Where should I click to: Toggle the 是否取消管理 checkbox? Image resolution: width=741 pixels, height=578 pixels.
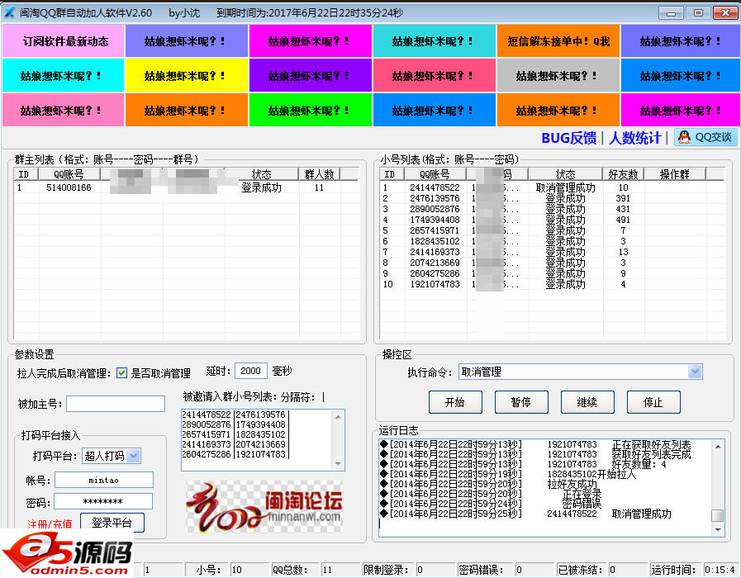[x=121, y=373]
